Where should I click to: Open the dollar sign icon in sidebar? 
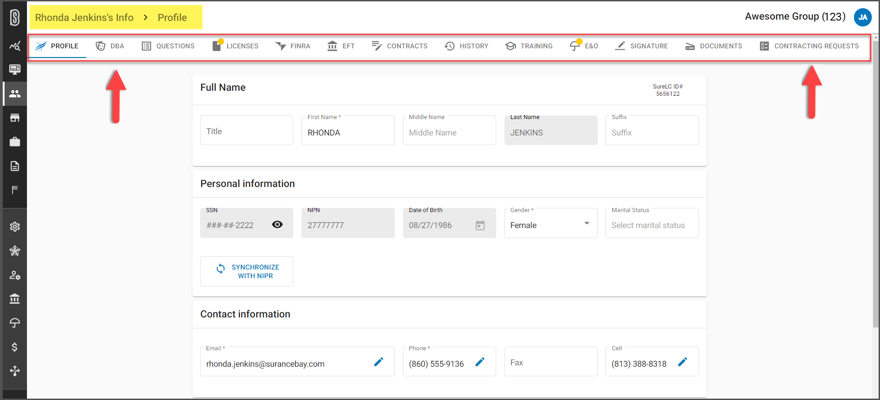tap(15, 347)
